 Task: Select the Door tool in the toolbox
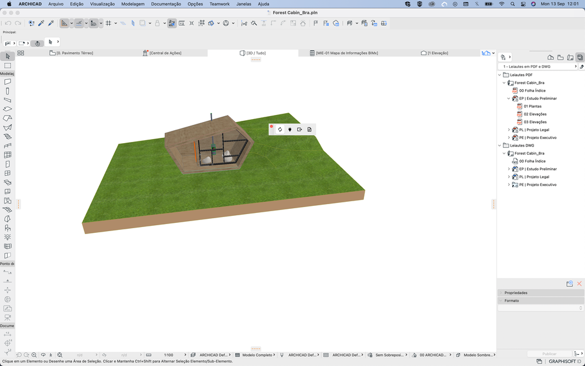(8, 164)
